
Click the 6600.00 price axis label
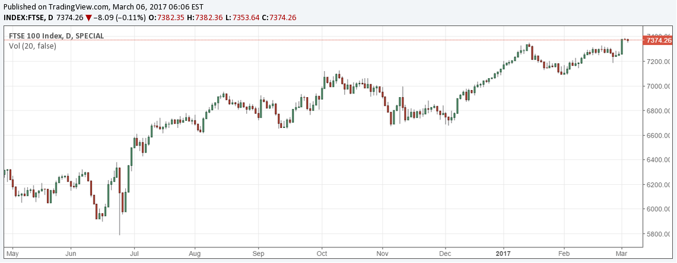pyautogui.click(x=659, y=136)
